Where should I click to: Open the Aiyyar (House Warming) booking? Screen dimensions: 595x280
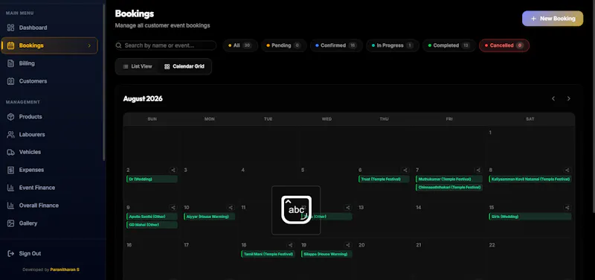click(210, 217)
